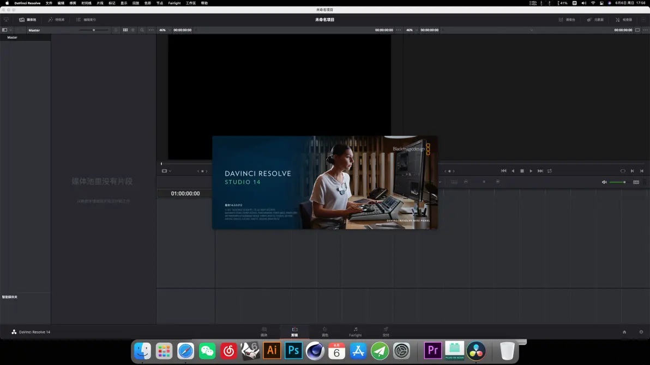Open Photoshop from the Dock
The height and width of the screenshot is (365, 650).
pos(293,350)
